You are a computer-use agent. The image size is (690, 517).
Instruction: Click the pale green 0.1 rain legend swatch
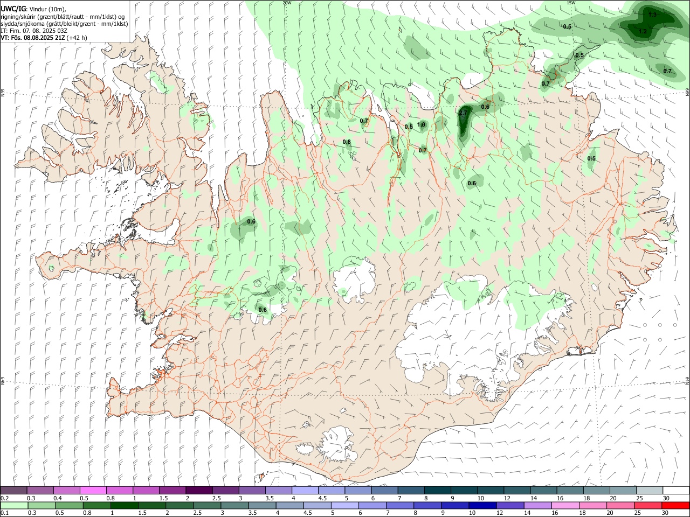coord(14,505)
